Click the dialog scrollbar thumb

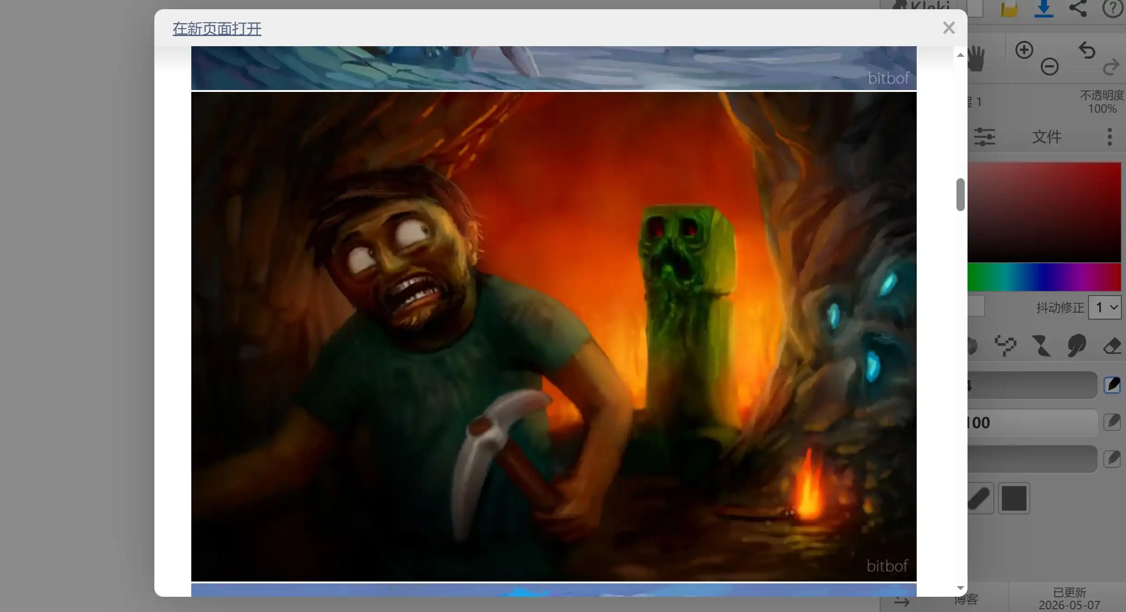960,194
